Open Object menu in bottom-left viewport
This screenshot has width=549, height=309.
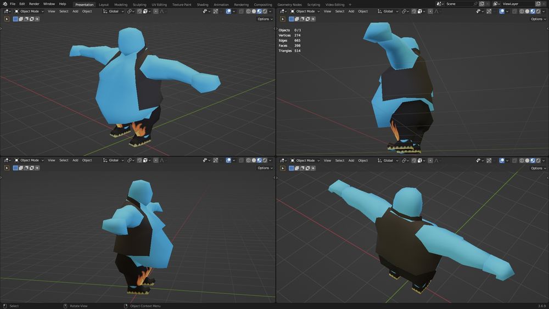87,160
